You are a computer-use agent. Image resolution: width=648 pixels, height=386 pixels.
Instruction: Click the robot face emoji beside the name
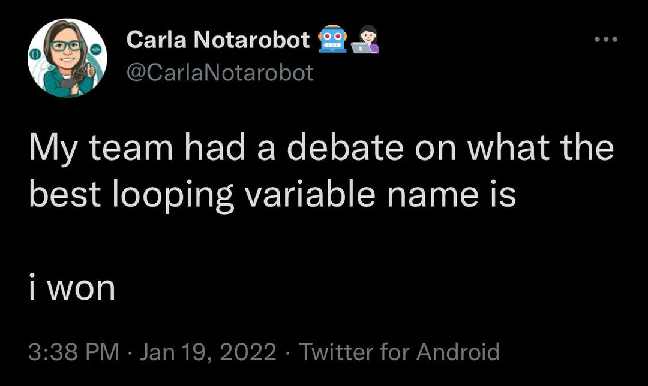(332, 39)
